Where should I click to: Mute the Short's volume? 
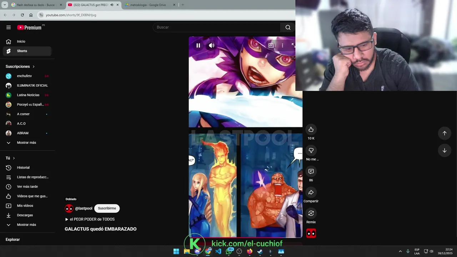click(212, 45)
